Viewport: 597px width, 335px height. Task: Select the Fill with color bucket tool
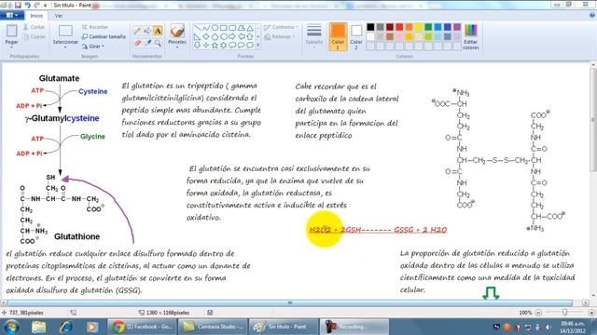tap(147, 31)
